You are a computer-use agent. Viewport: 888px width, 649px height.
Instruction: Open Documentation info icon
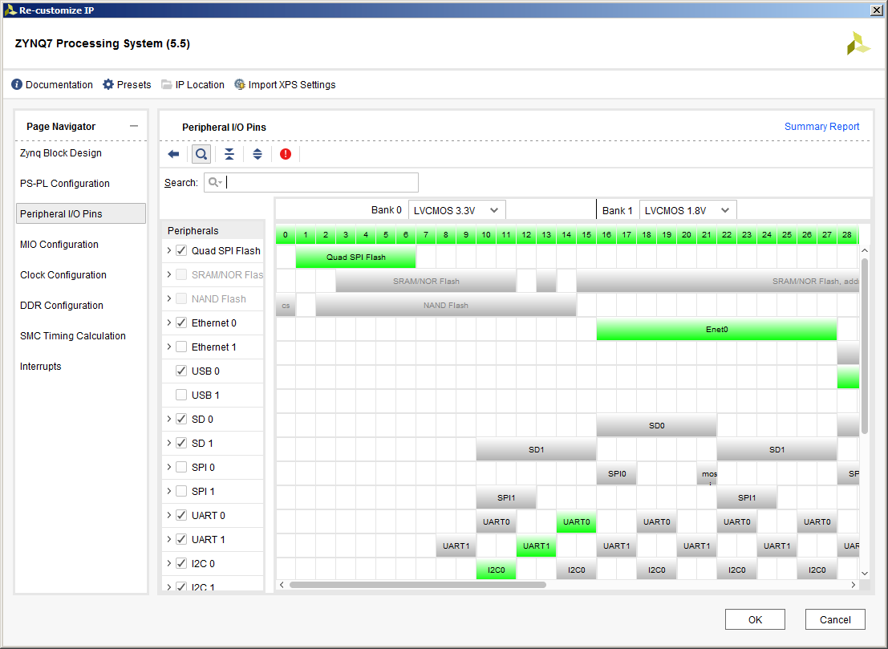[x=17, y=84]
